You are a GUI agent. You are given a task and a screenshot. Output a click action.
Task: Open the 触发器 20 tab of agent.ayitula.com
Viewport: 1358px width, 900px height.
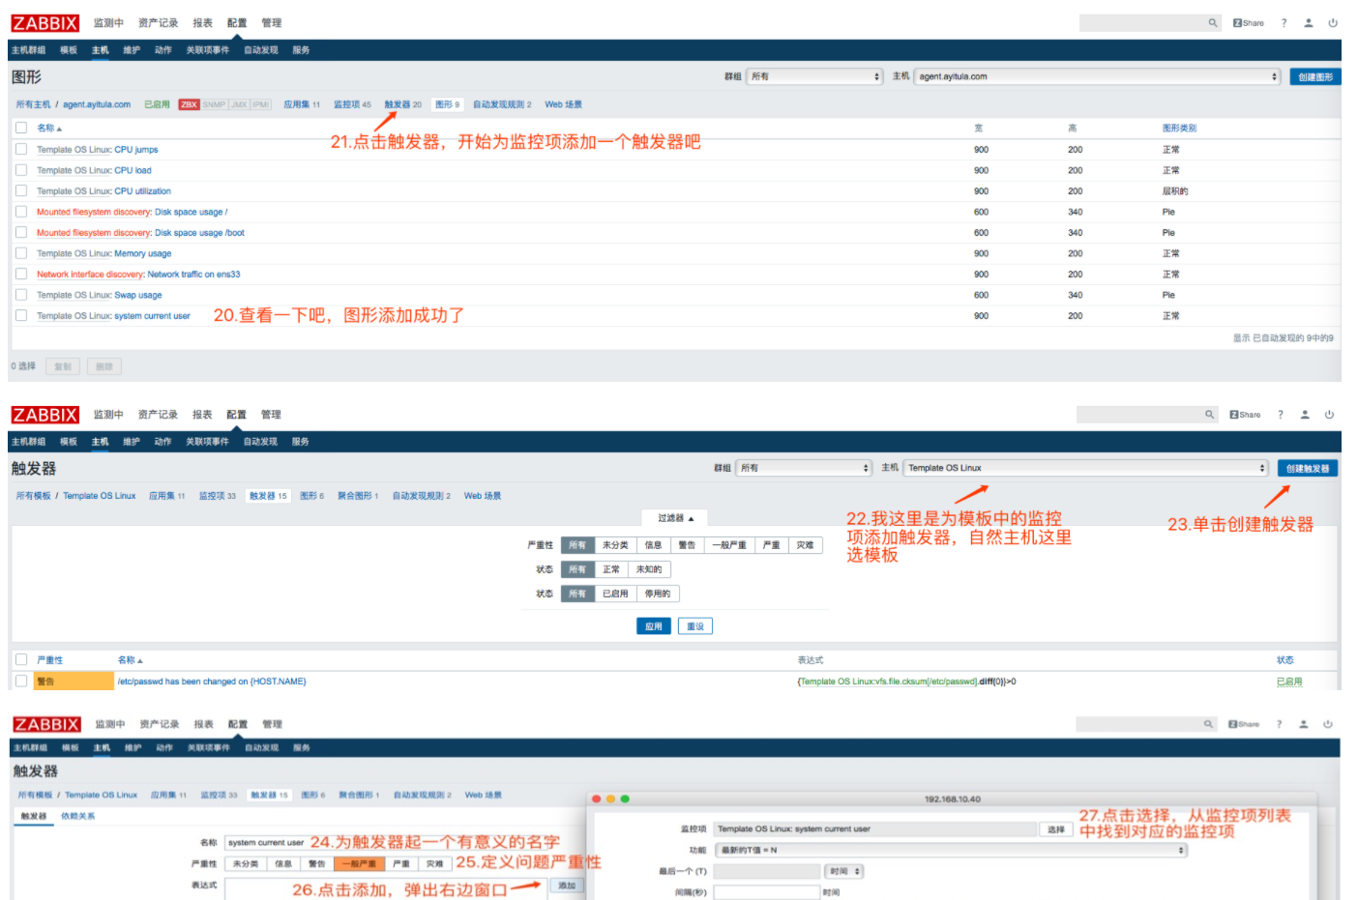pyautogui.click(x=402, y=104)
